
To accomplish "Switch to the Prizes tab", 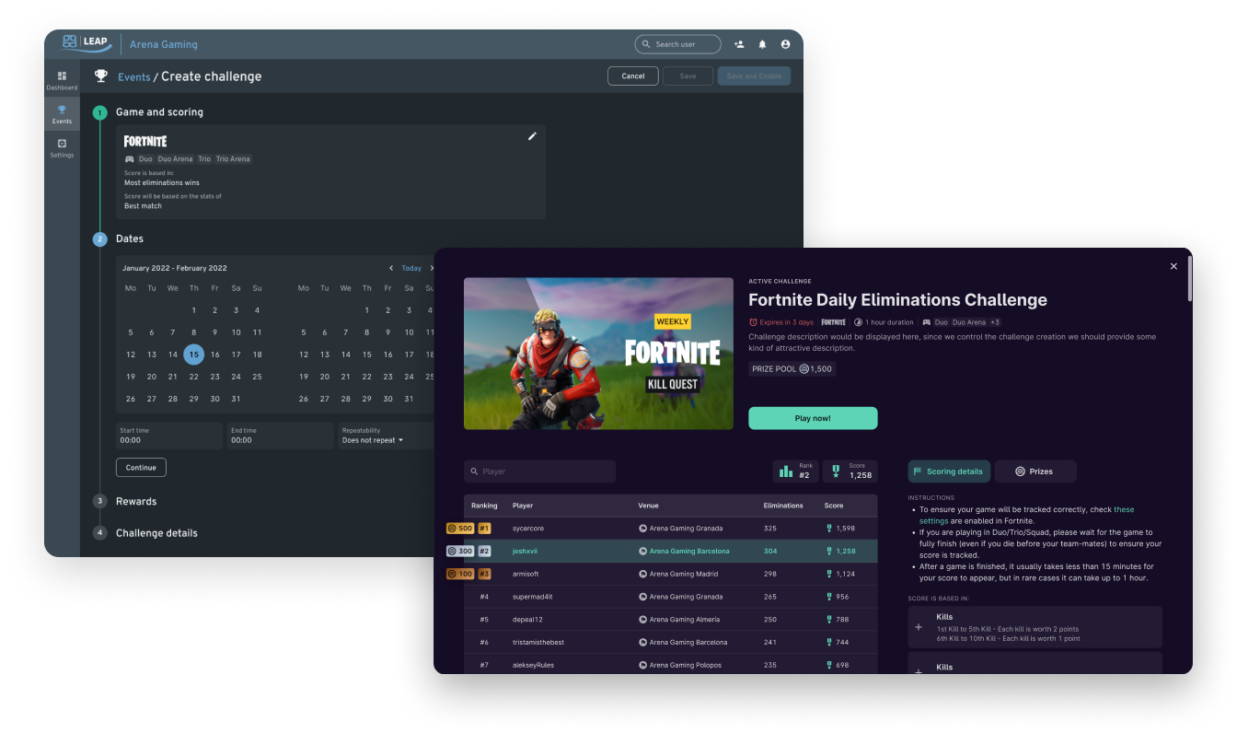I will (x=1035, y=471).
